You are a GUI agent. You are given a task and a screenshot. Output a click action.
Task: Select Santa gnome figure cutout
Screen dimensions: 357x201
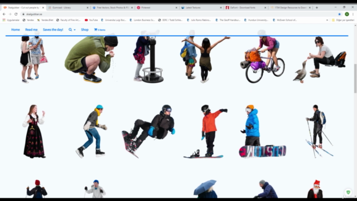315,189
